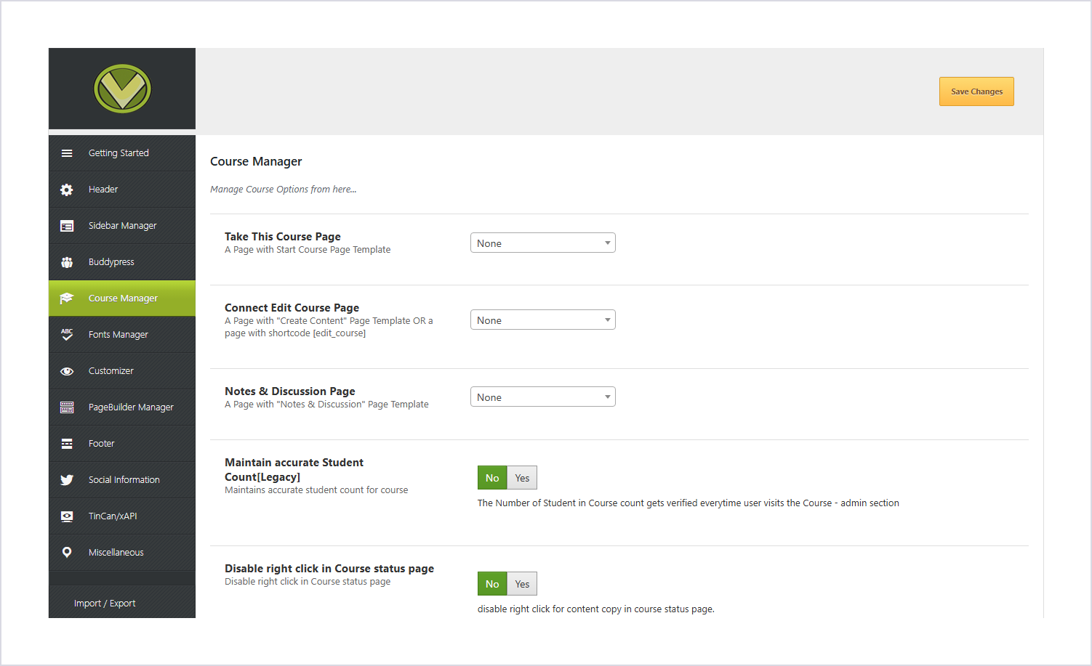1092x666 pixels.
Task: Open the Connect Edit Course Page dropdown
Action: coord(543,320)
